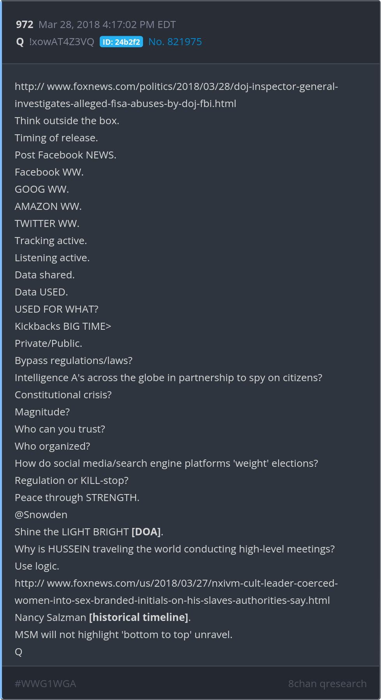The width and height of the screenshot is (381, 700).
Task: Click the Q author name in header
Action: 20,42
